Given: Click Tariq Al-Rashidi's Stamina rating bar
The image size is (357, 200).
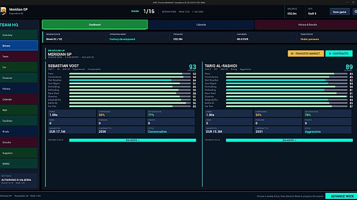Looking at the screenshot, I should [x=287, y=97].
